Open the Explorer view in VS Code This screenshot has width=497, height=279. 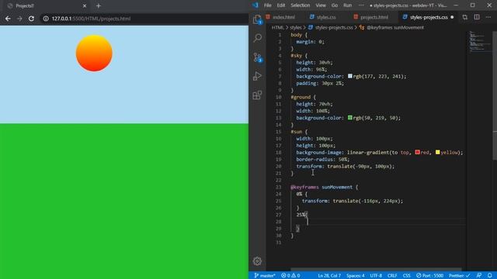coord(257,19)
